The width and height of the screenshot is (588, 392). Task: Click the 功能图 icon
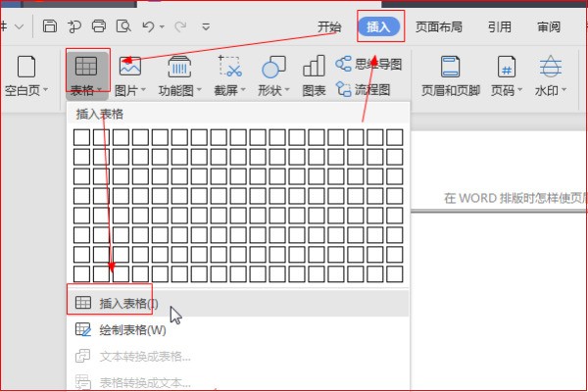point(179,67)
